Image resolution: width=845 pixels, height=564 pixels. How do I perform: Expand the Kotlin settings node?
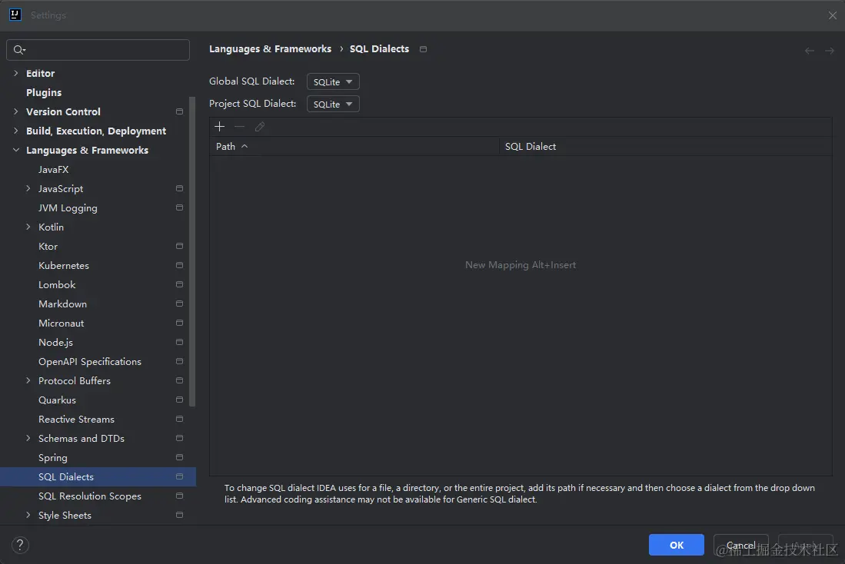[x=29, y=227]
